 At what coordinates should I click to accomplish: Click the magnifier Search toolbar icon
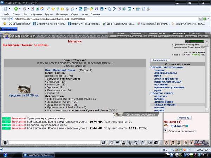point(48,9)
